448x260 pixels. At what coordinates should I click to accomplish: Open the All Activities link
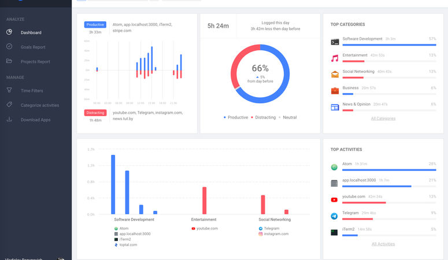click(383, 244)
